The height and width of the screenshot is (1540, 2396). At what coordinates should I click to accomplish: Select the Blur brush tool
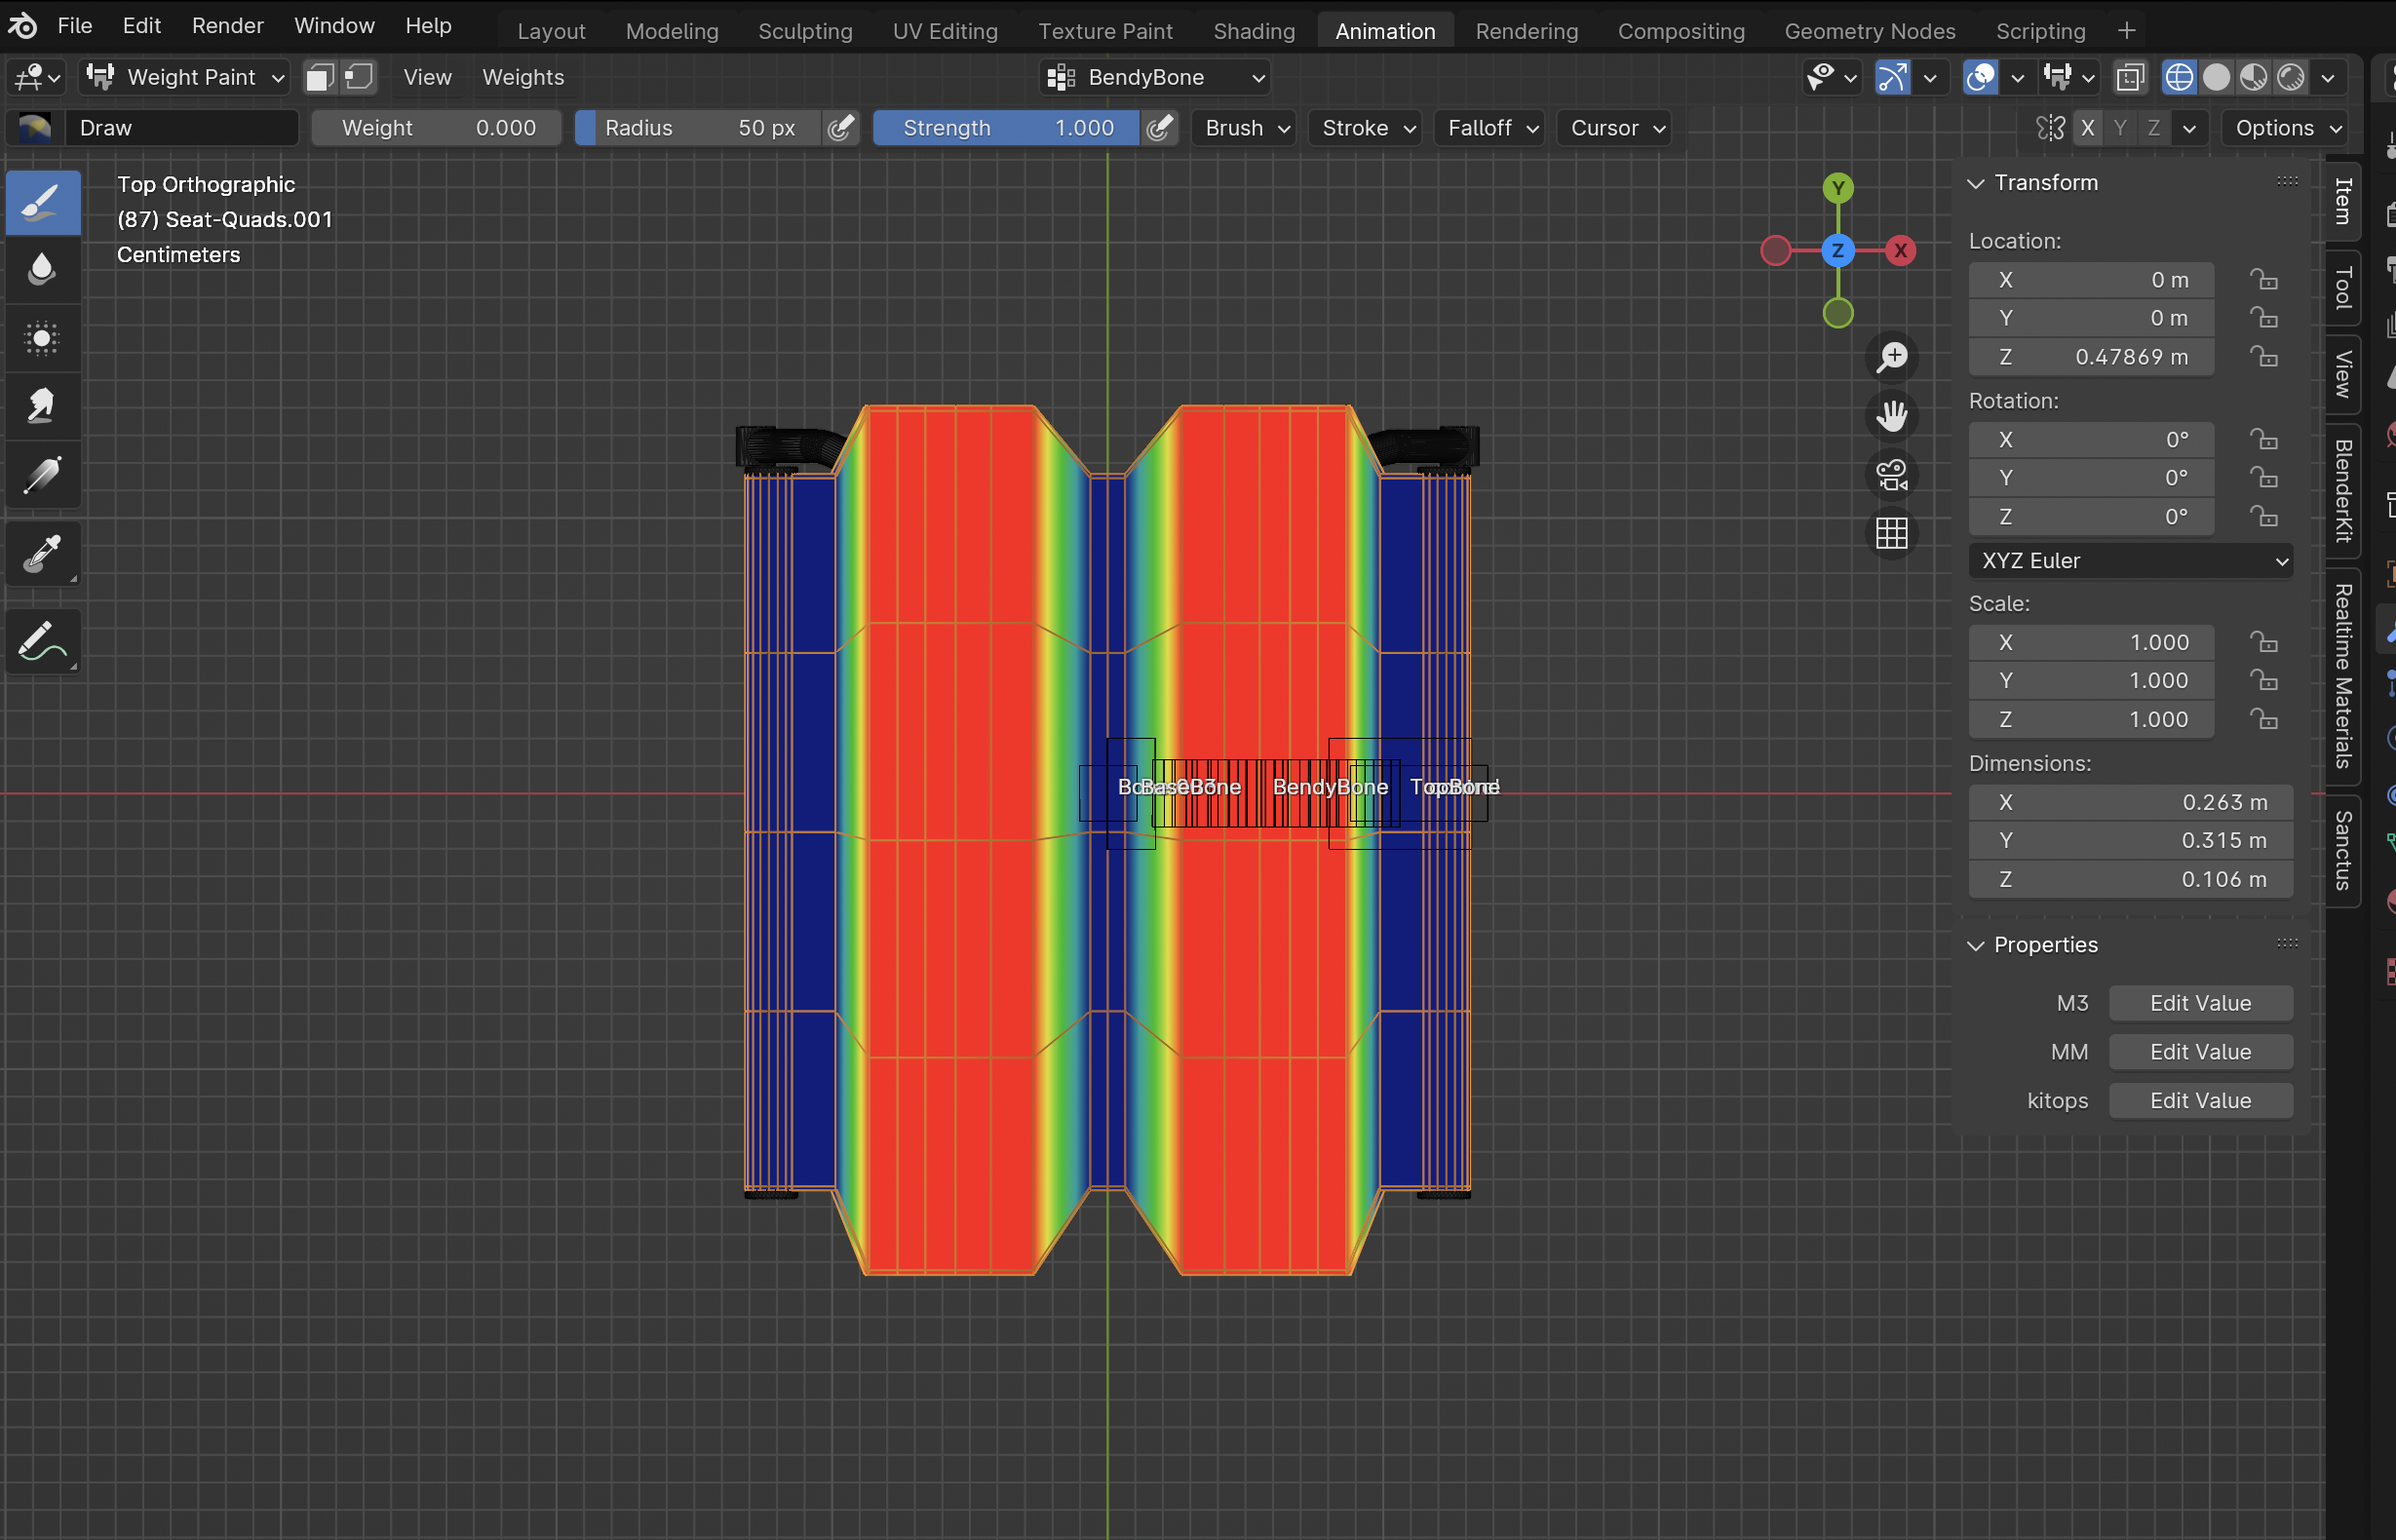(43, 270)
